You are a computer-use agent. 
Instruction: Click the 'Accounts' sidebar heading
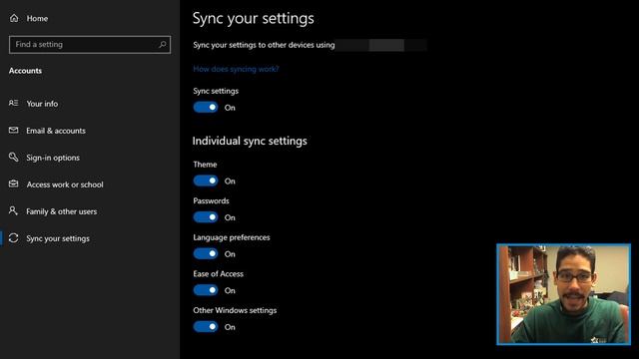click(25, 71)
